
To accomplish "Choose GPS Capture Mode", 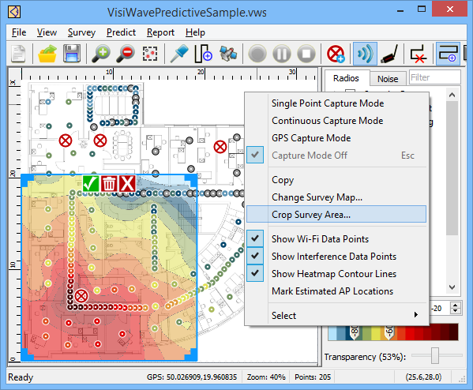I will [336, 138].
